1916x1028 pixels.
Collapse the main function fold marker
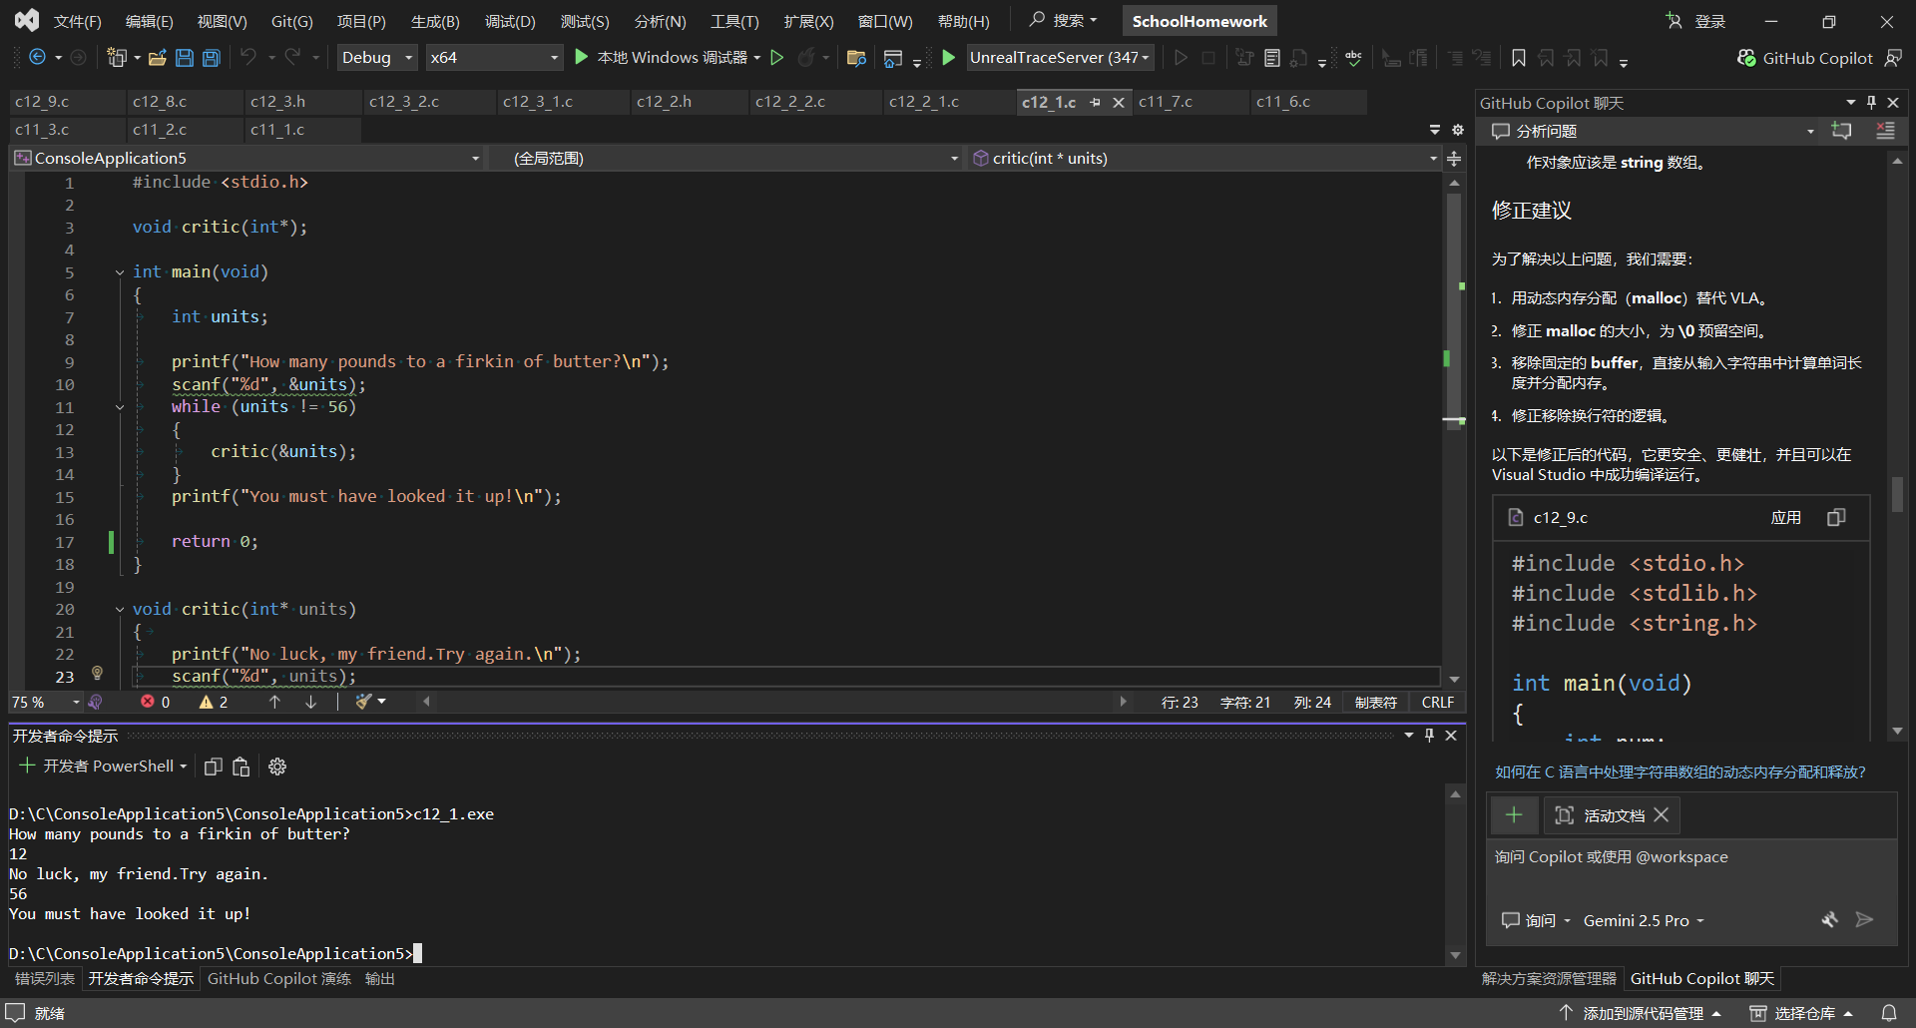[120, 271]
